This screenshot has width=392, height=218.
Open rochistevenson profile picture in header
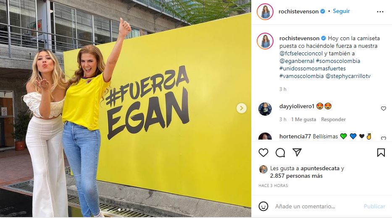click(265, 11)
